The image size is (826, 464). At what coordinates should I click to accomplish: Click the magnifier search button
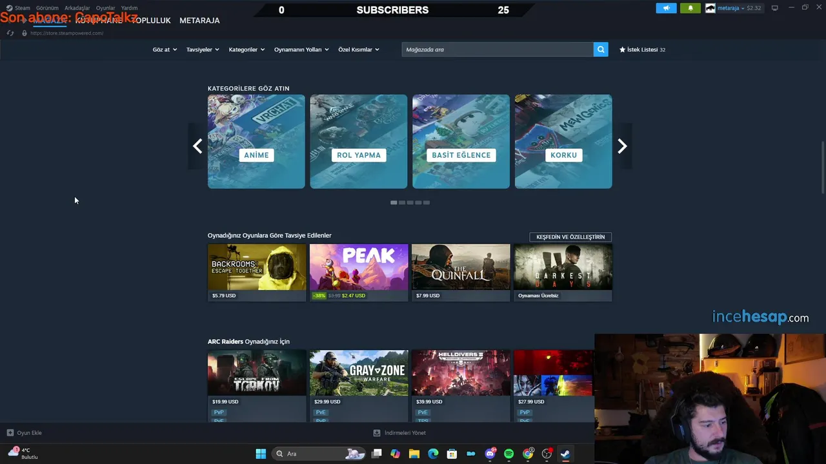601,50
